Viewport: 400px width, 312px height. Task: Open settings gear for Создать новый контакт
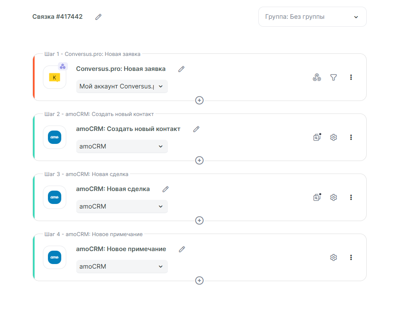[x=333, y=137]
